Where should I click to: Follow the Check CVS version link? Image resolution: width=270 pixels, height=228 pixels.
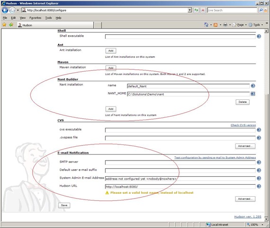point(243,125)
